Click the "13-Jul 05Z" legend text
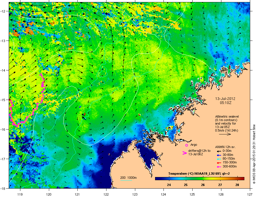The image size is (256, 197). [x=222, y=127]
